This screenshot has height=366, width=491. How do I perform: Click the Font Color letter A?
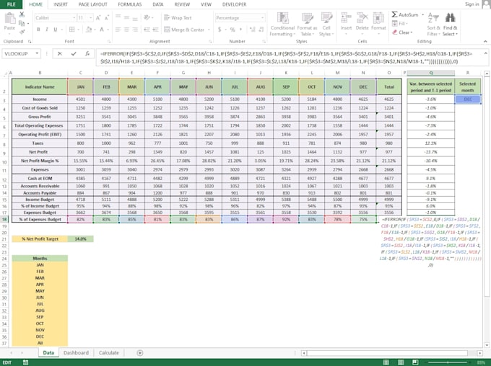tap(102, 30)
